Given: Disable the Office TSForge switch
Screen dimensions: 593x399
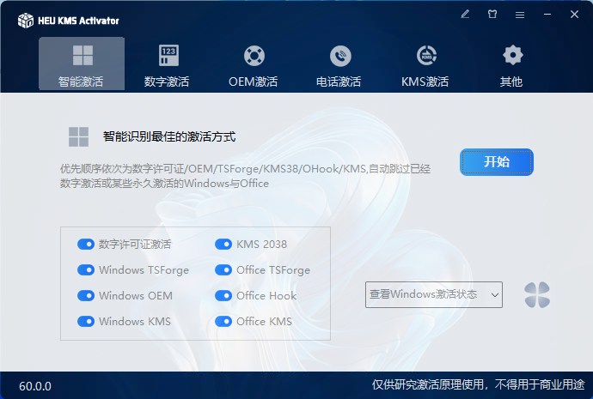Looking at the screenshot, I should pyautogui.click(x=223, y=270).
